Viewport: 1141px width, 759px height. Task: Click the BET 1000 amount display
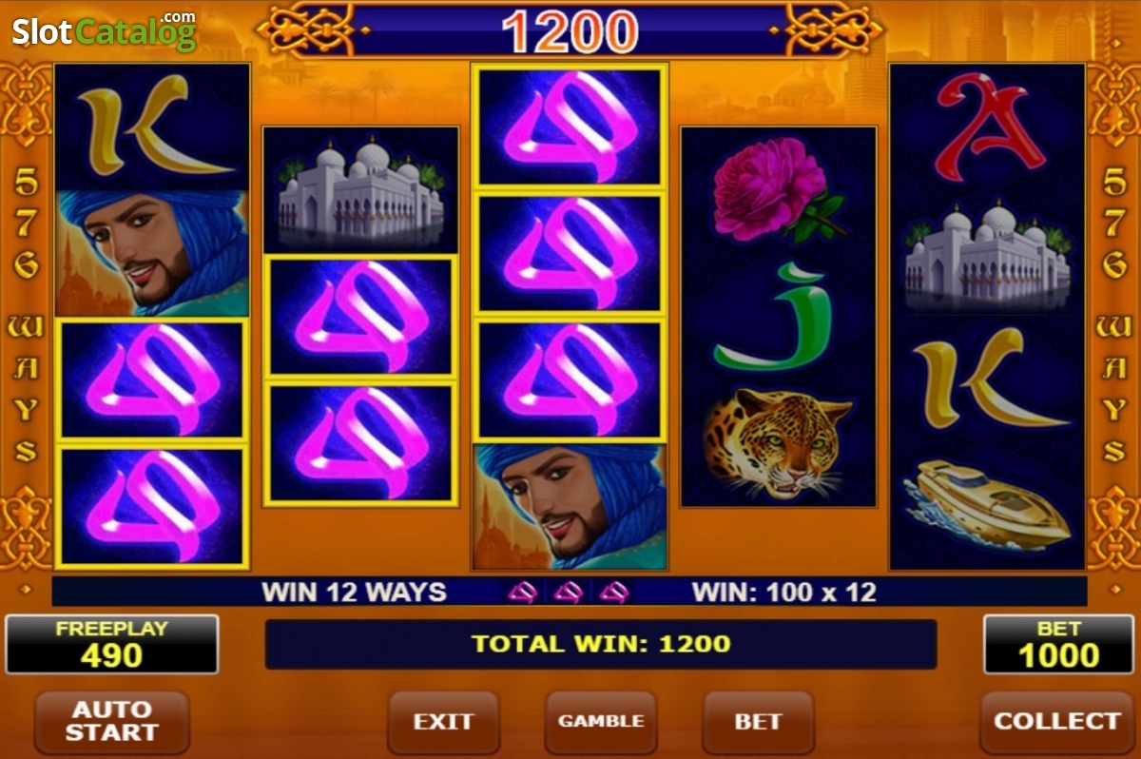tap(1059, 644)
